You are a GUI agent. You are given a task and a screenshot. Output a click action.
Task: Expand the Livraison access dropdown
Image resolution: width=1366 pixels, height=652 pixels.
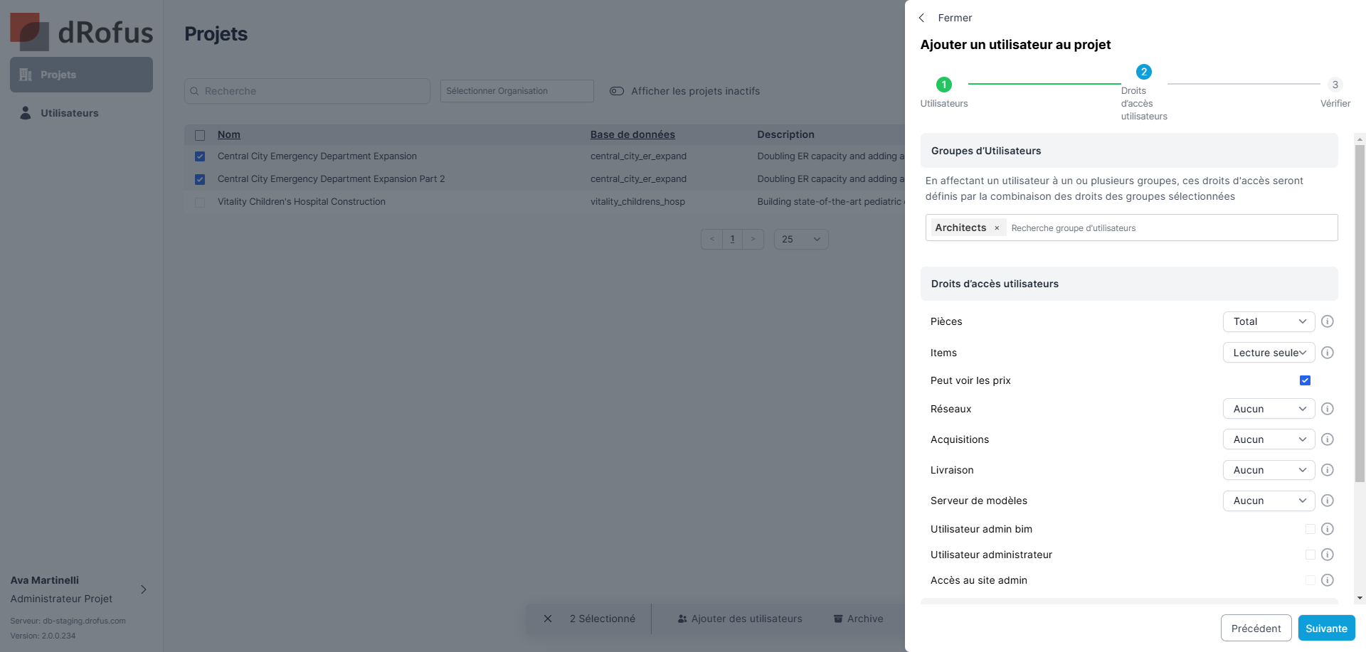point(1269,470)
